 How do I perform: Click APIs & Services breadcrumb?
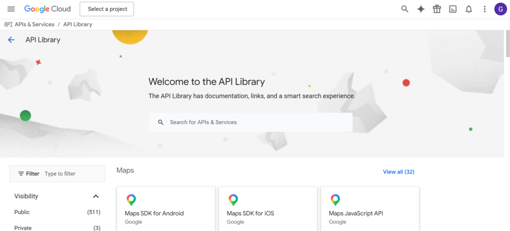click(x=35, y=24)
